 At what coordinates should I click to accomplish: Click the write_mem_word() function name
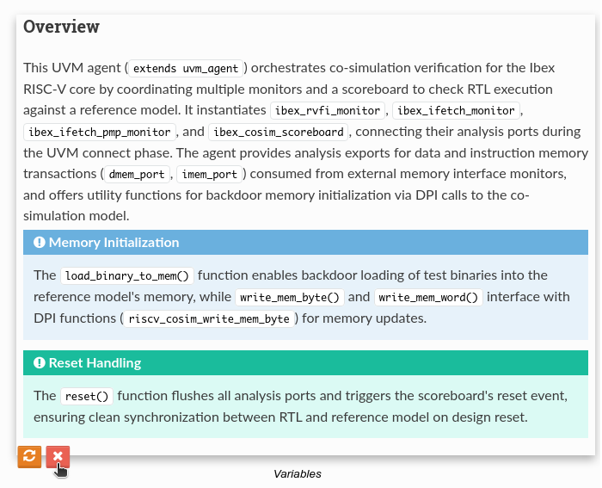click(429, 298)
